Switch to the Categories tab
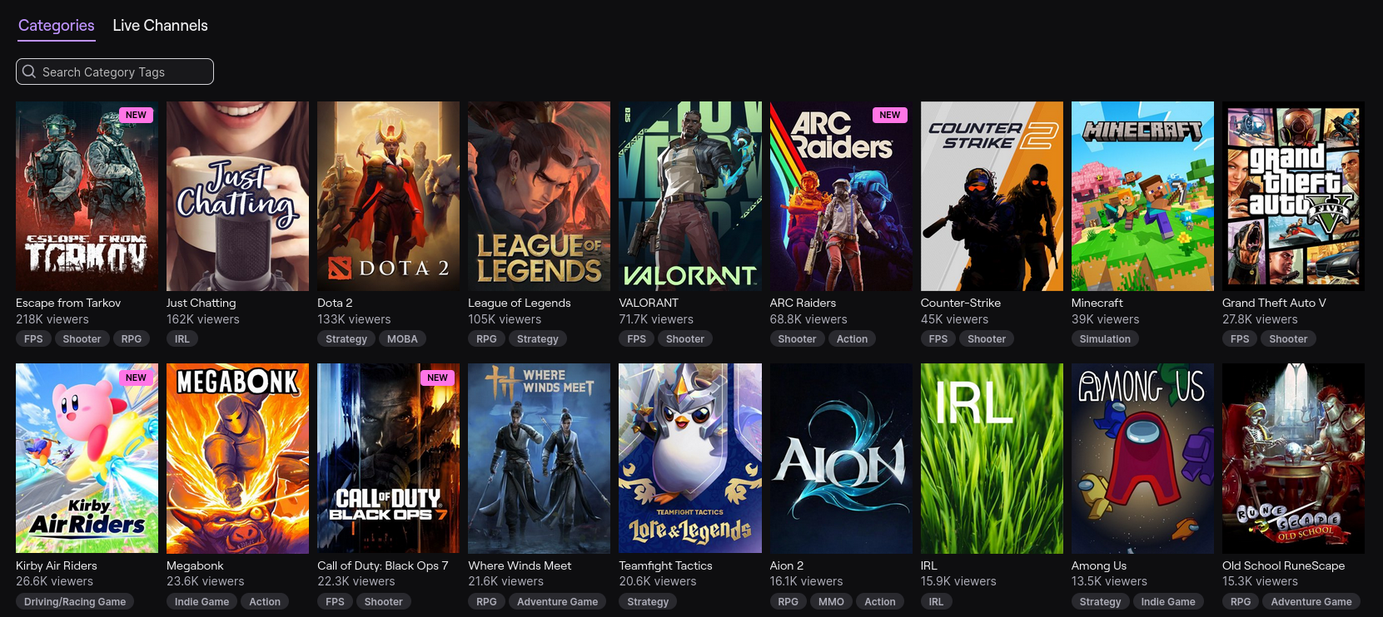1383x617 pixels. 57,25
